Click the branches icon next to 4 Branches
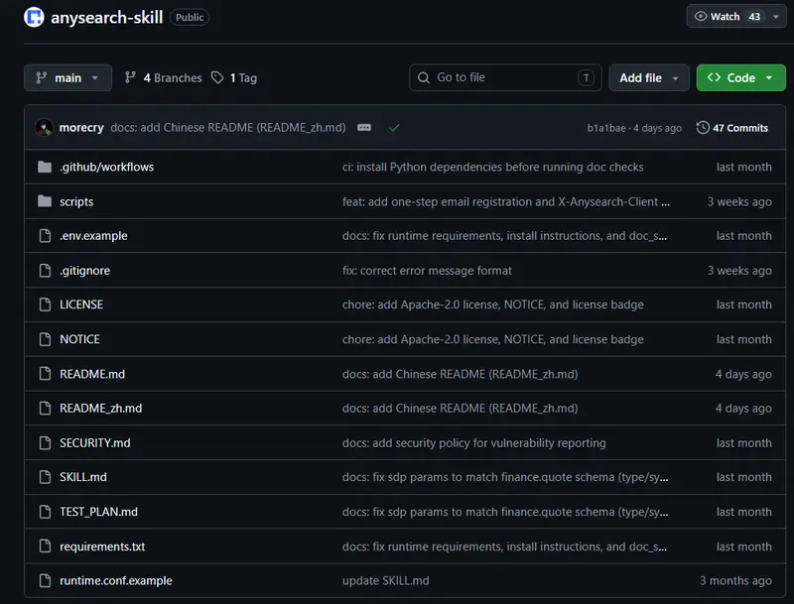The width and height of the screenshot is (794, 604). coord(130,77)
